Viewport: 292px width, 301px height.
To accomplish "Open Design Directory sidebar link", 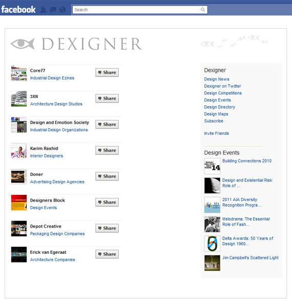I will 220,107.
